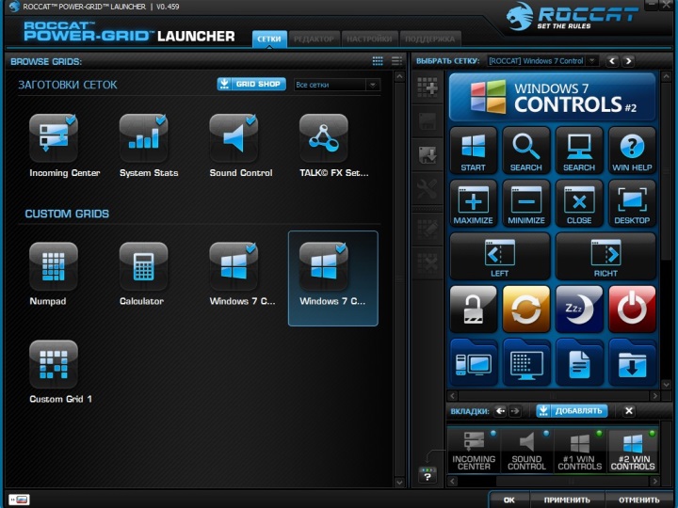Click the add new grid icon in sidebar
678x508 pixels.
pos(428,87)
